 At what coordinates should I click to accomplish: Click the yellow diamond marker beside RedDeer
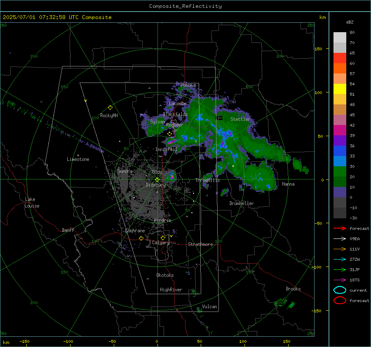coord(169,134)
